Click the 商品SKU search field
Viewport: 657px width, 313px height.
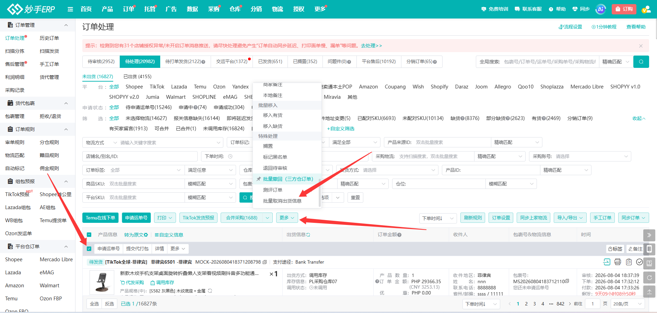click(x=133, y=184)
